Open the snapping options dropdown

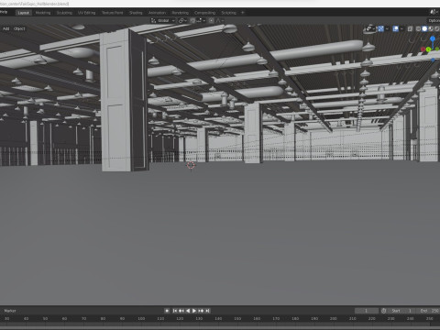[x=202, y=20]
